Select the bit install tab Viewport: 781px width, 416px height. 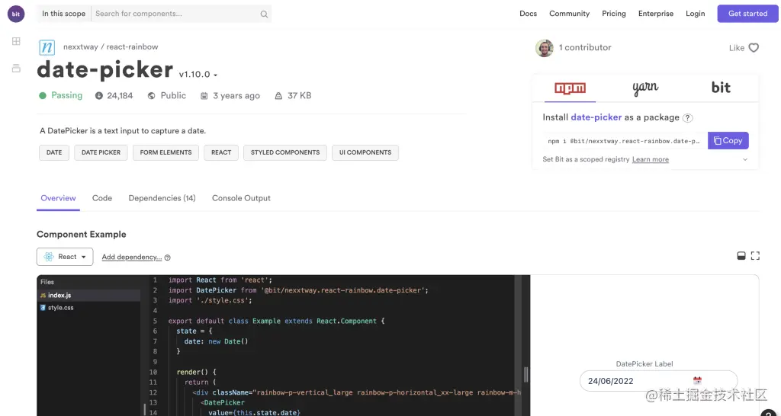tap(721, 88)
